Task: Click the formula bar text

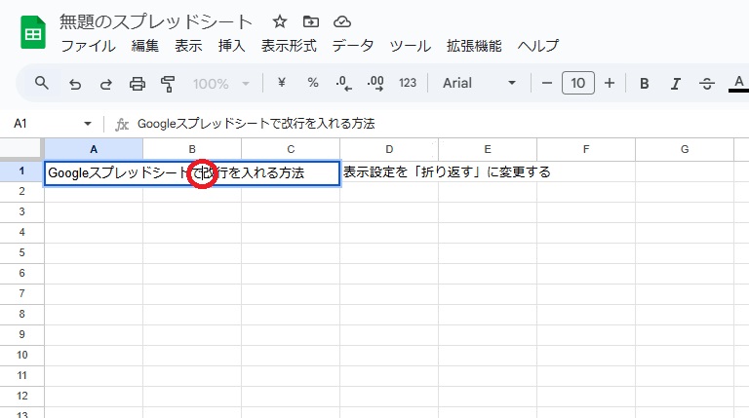Action: pos(256,124)
